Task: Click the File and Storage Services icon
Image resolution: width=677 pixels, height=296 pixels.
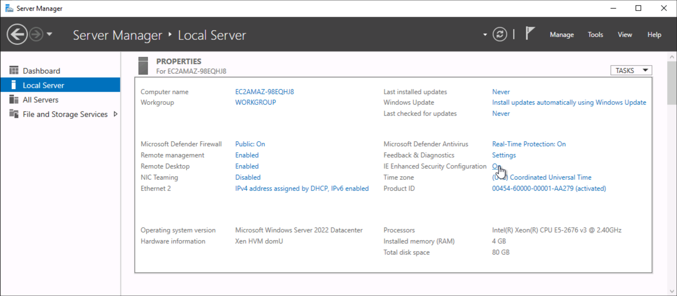Action: pos(14,114)
